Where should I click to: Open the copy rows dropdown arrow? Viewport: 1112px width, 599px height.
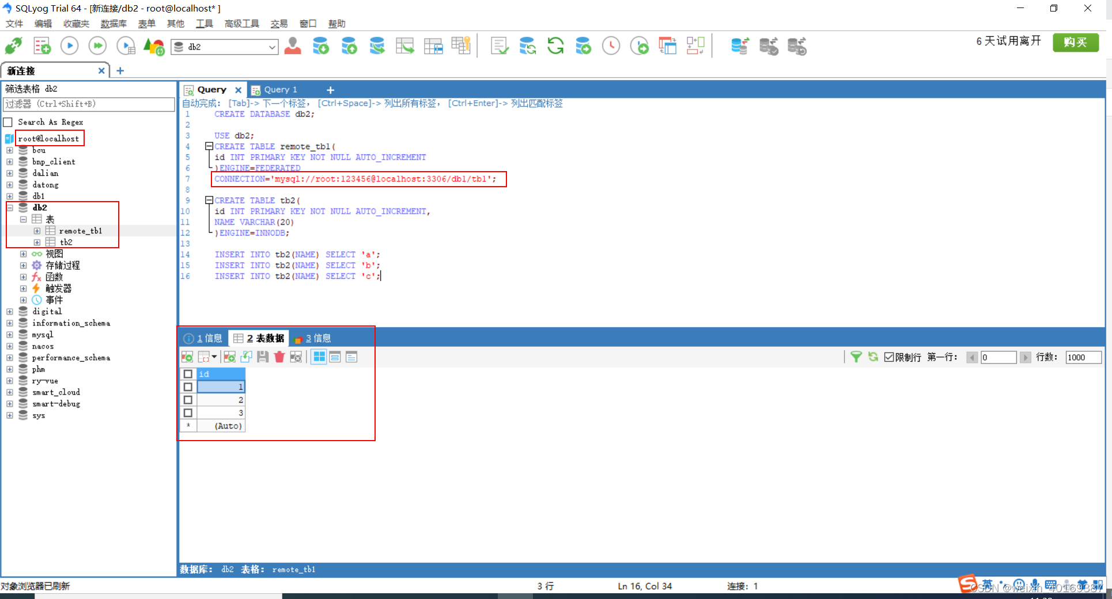tap(214, 357)
